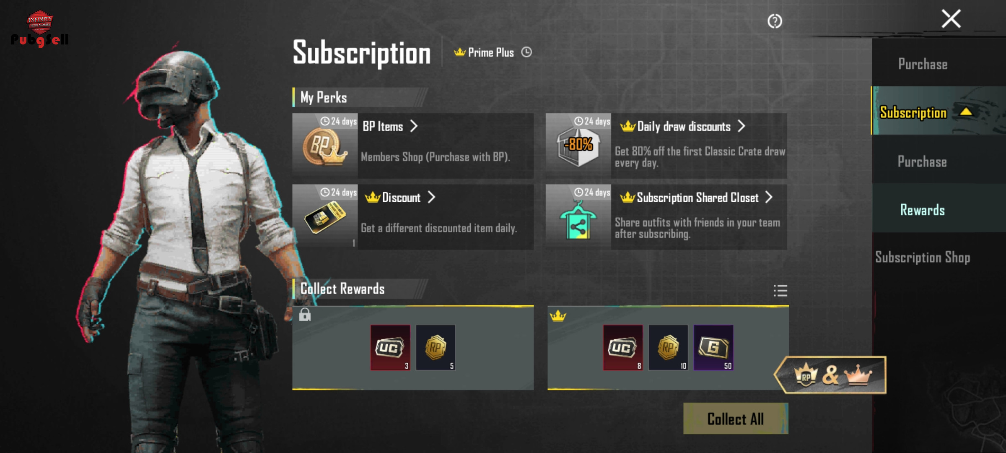This screenshot has width=1006, height=453.
Task: Open the help question mark icon
Action: click(775, 21)
